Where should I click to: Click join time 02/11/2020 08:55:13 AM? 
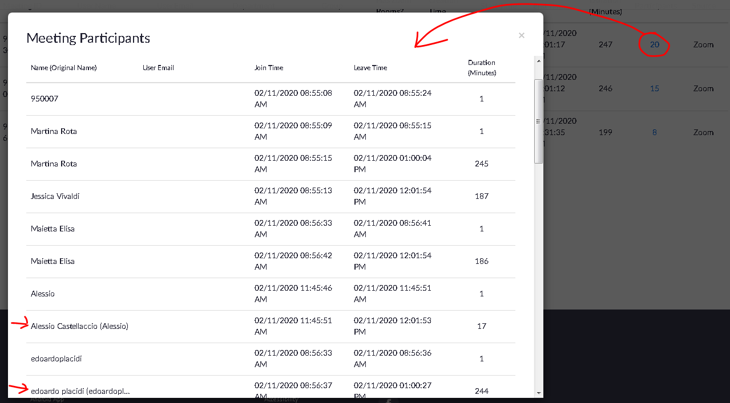click(293, 196)
